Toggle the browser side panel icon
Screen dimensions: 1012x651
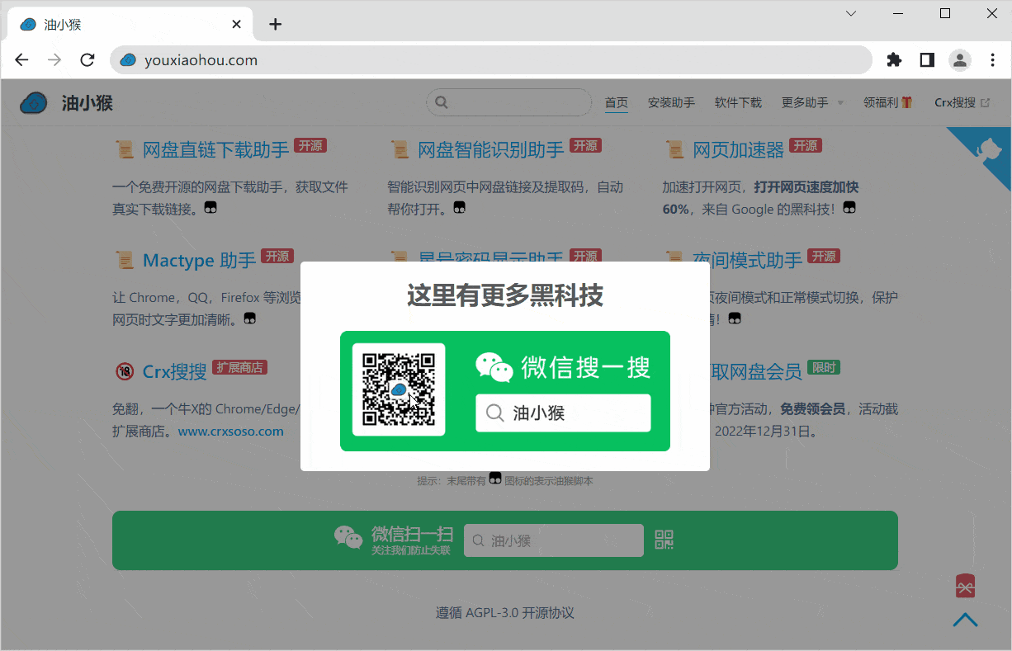tap(927, 60)
